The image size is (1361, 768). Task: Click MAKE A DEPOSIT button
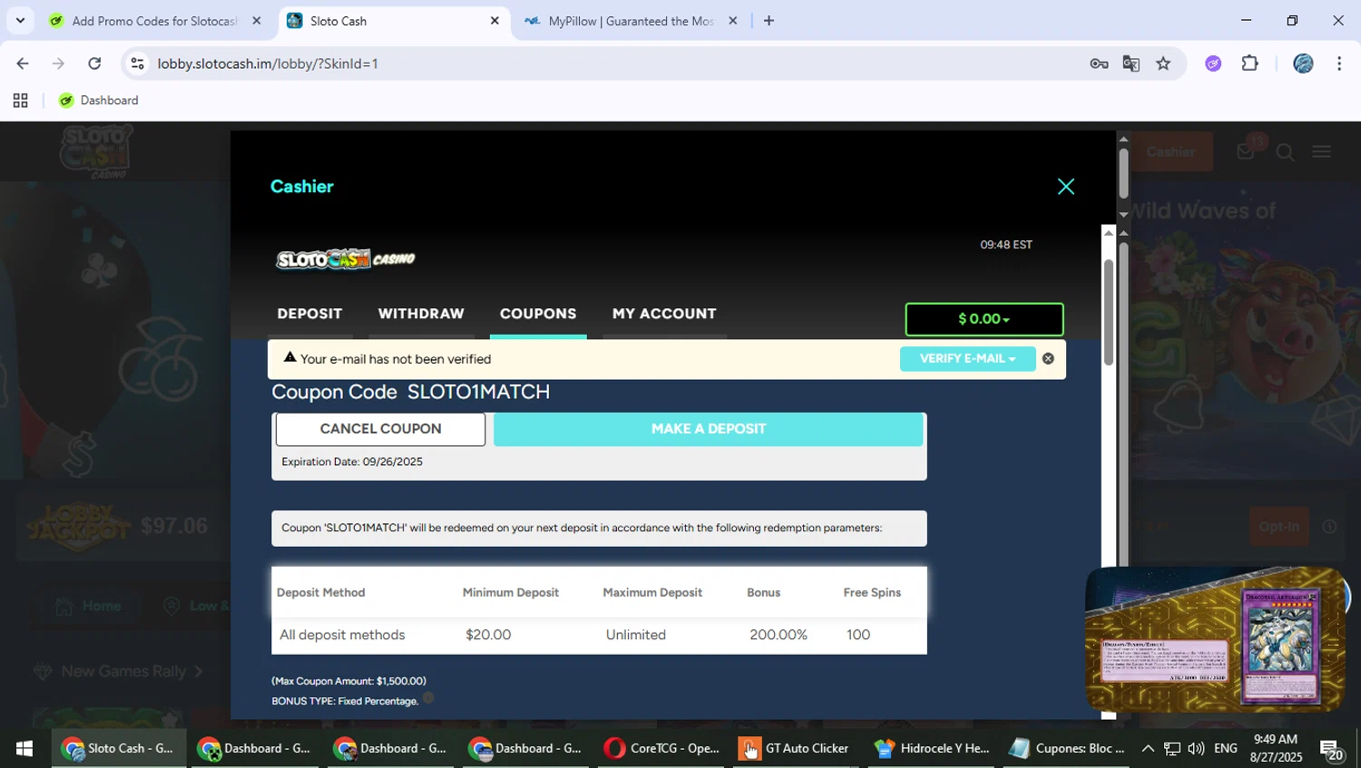(709, 429)
